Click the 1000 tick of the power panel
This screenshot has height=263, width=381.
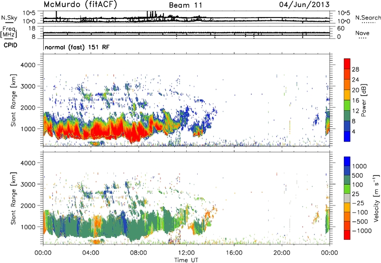[28, 129]
